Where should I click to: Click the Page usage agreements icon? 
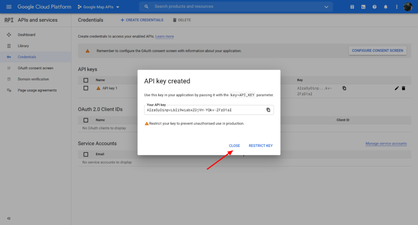pos(9,90)
